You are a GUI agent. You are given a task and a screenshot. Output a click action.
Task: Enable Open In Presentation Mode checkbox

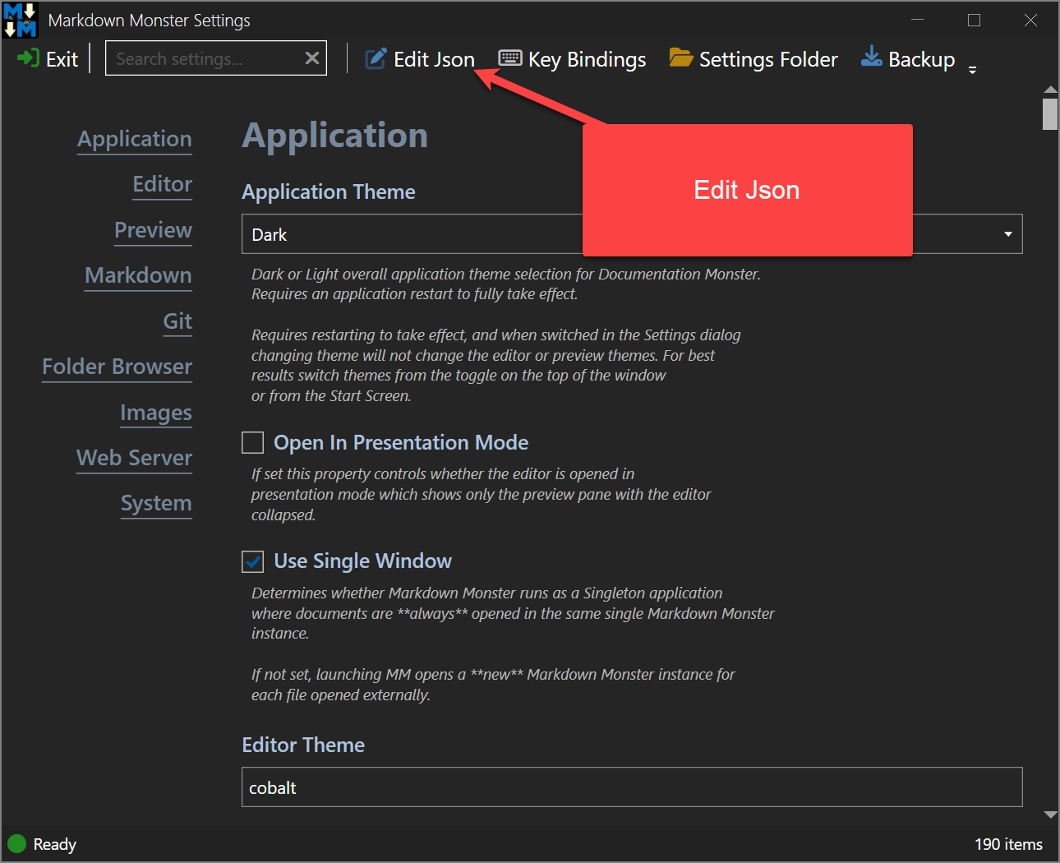click(252, 442)
